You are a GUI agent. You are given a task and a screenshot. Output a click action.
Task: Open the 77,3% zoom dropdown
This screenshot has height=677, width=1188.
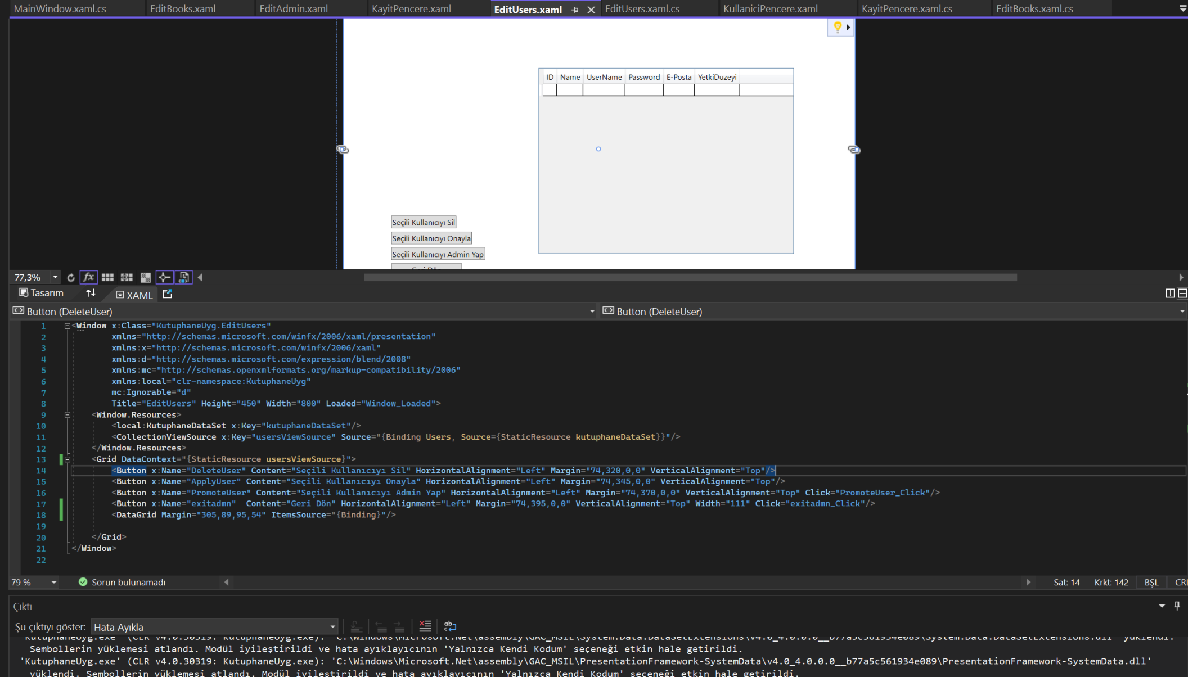click(55, 277)
